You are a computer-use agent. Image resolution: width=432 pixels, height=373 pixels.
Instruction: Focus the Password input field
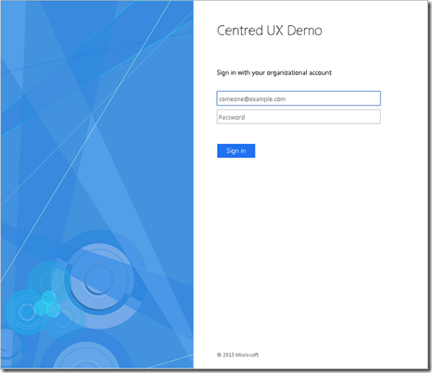pyautogui.click(x=299, y=117)
